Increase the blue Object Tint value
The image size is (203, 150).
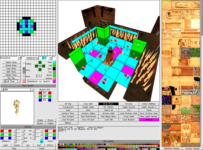[49, 100]
